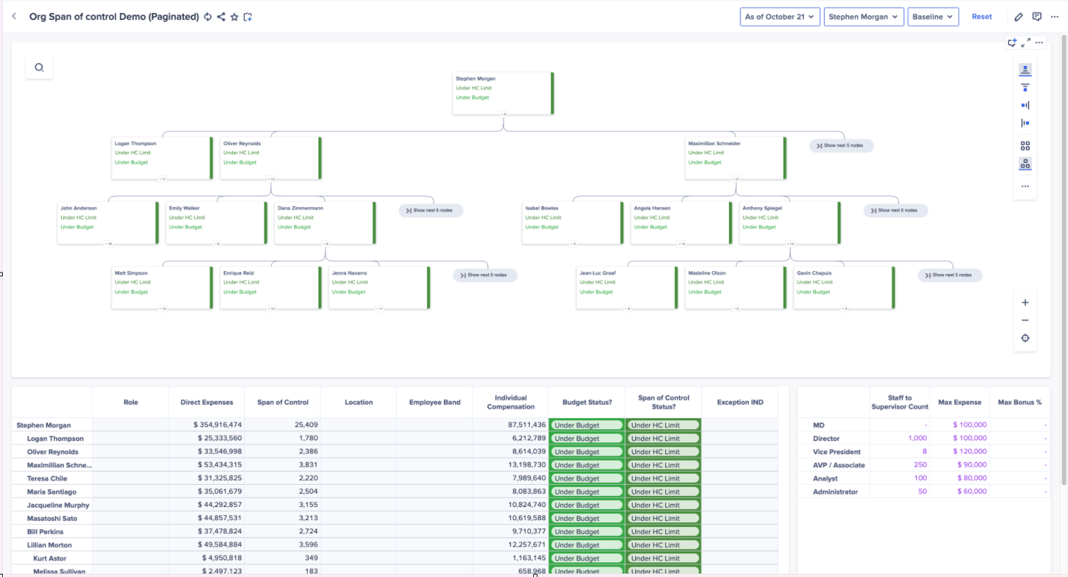
Task: Share this dashboard via share icon
Action: point(221,17)
